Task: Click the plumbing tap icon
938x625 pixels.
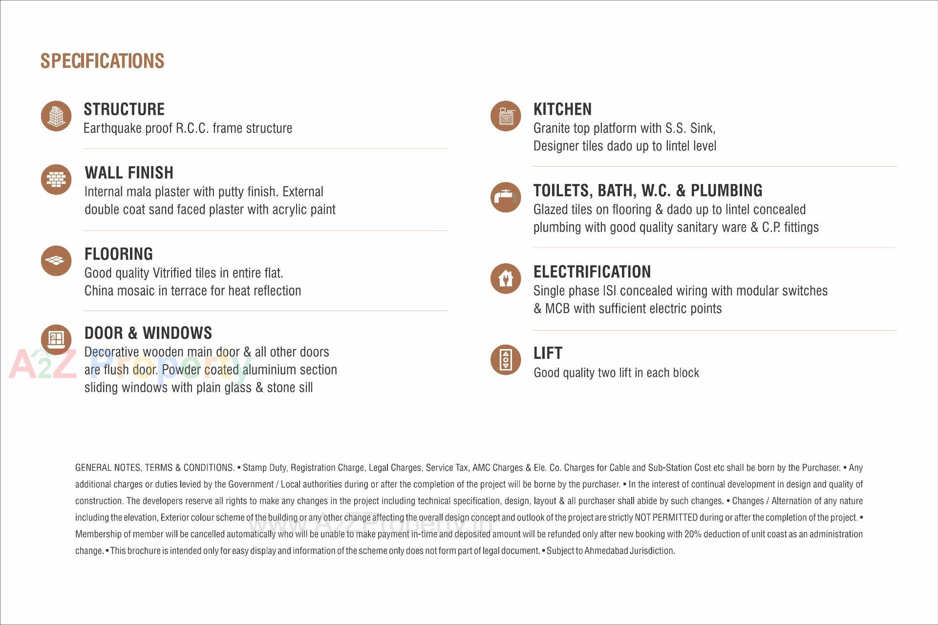Action: click(506, 197)
